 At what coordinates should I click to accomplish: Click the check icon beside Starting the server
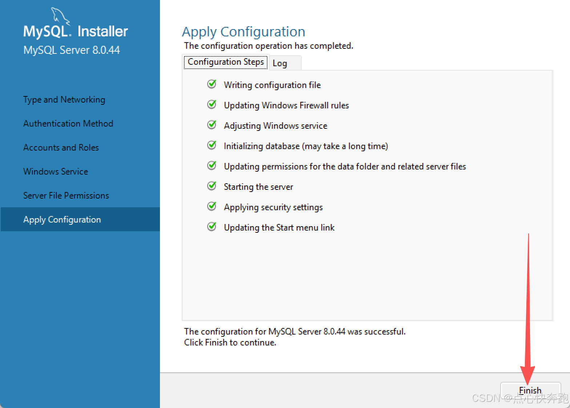tap(212, 186)
